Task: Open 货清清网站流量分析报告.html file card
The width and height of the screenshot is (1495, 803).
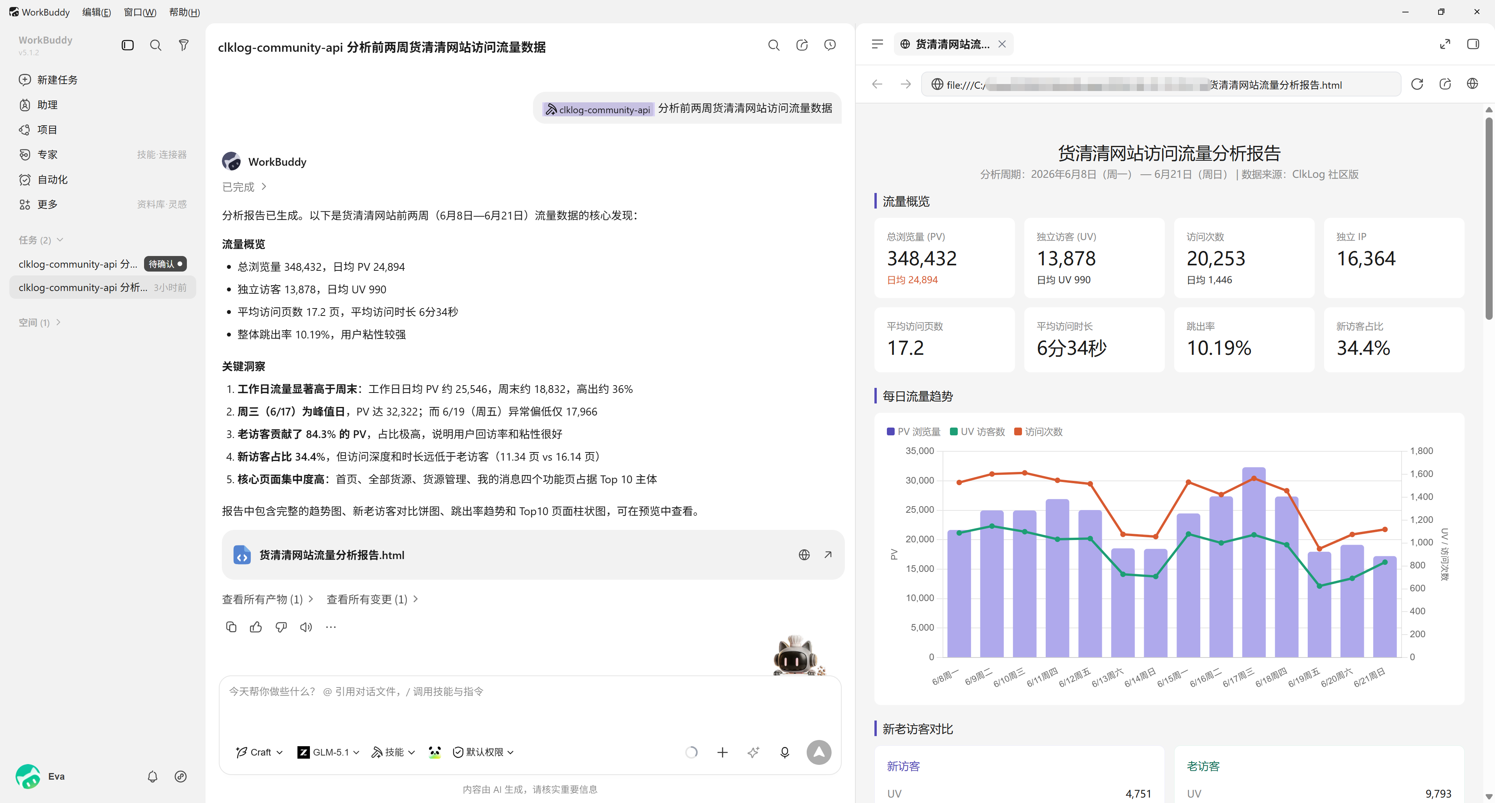Action: (533, 555)
